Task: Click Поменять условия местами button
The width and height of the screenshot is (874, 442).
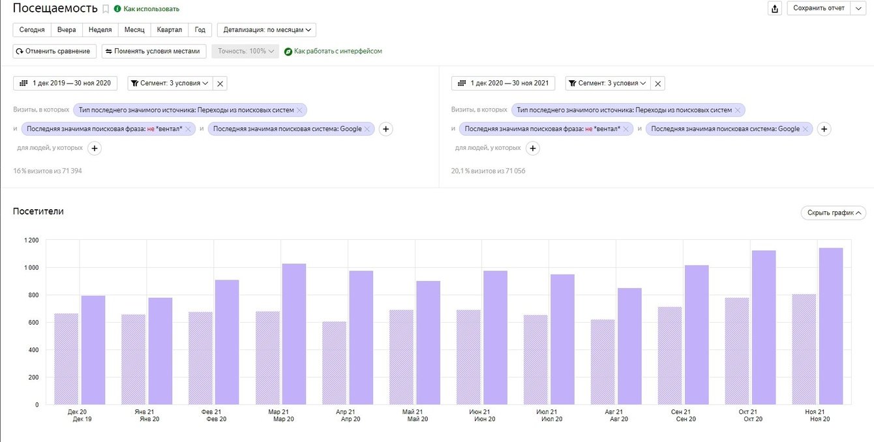Action: tap(154, 52)
